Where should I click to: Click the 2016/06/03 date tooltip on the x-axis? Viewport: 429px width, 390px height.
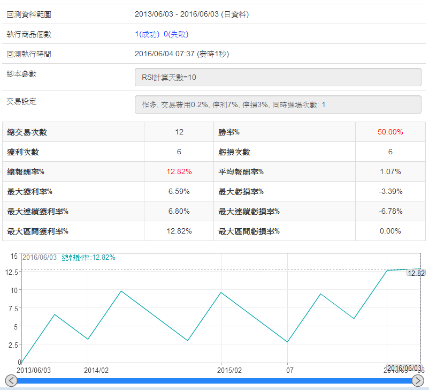[404, 368]
